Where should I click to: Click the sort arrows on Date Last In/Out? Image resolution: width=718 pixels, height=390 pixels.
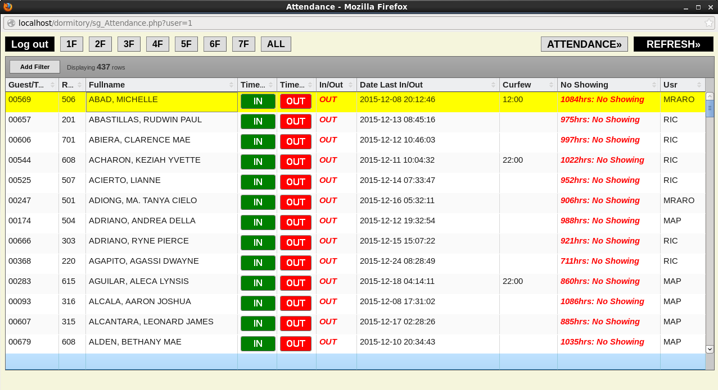pos(493,85)
